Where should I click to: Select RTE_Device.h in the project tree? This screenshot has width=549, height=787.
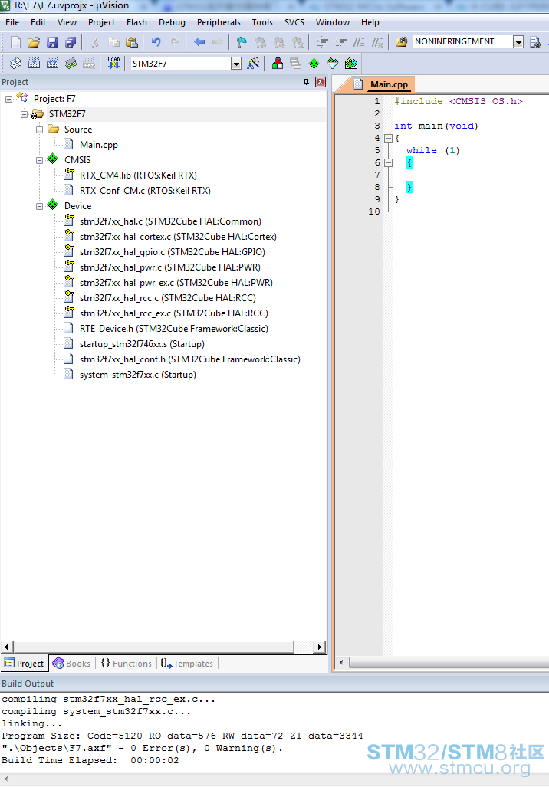(x=174, y=329)
